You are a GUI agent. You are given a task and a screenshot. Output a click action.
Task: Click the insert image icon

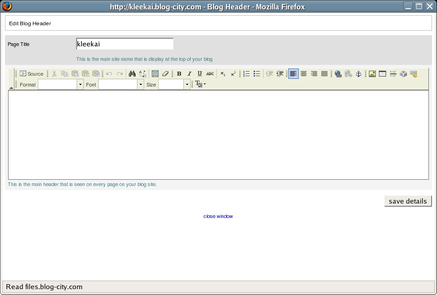click(x=372, y=74)
